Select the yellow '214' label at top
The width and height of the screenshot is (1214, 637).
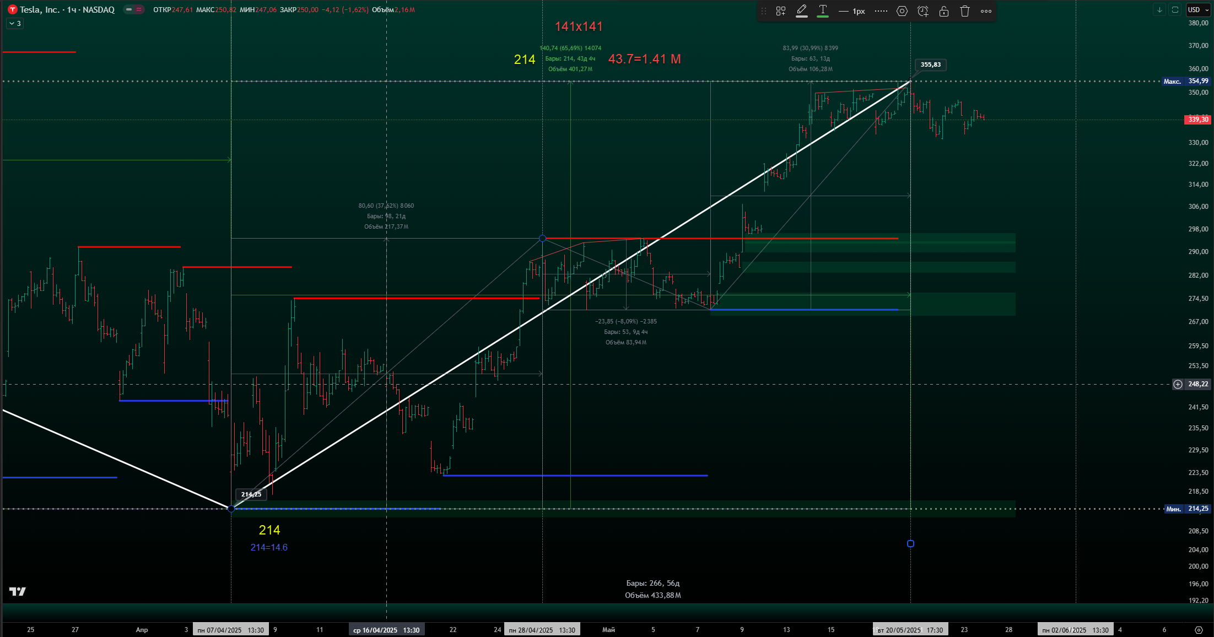[525, 60]
